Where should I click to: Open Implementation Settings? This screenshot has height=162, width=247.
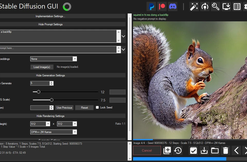coord(50,16)
